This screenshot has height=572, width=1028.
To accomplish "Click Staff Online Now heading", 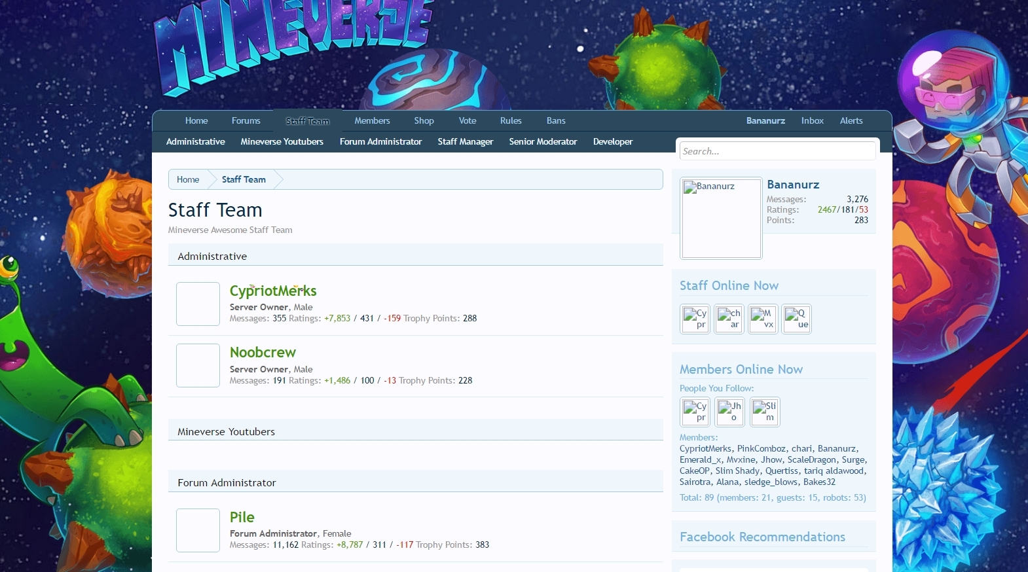I will coord(729,285).
